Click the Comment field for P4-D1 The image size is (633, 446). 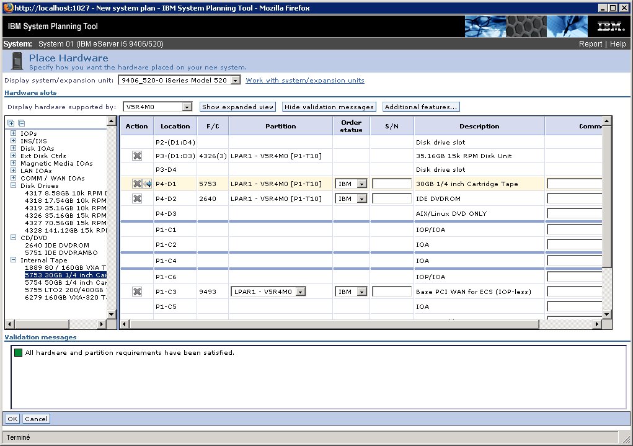tap(575, 184)
